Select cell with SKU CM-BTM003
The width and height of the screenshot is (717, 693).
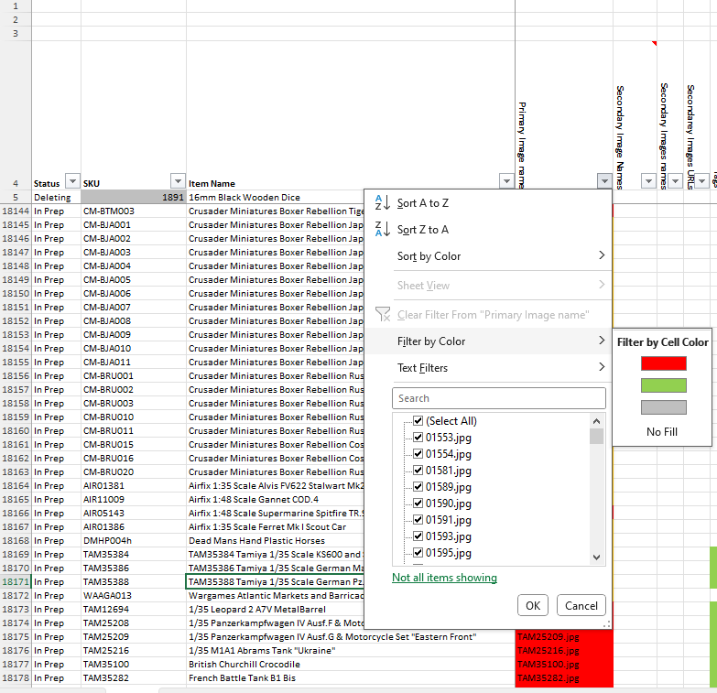[x=134, y=211]
